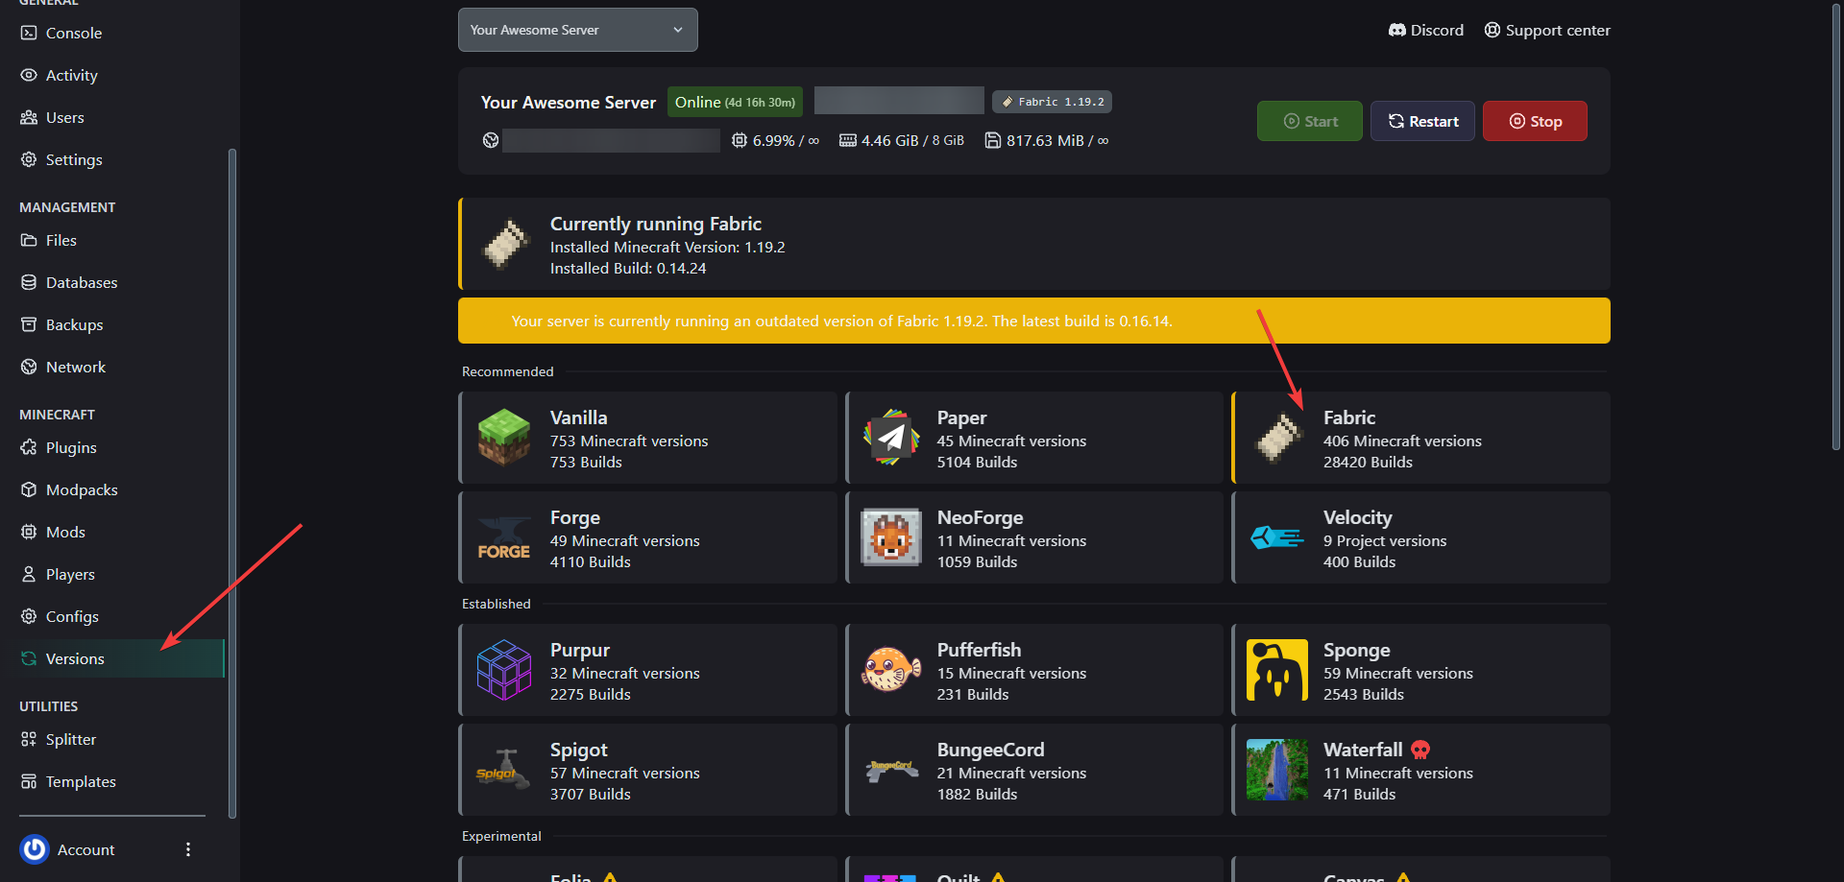The width and height of the screenshot is (1844, 882).
Task: Select the Fabric server type card
Action: (x=1420, y=438)
